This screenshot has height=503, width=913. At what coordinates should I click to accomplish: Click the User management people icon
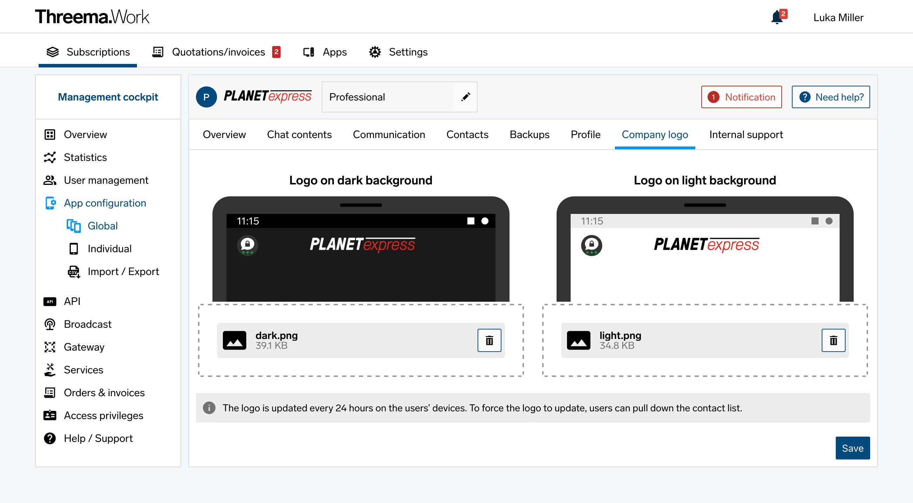(x=50, y=181)
